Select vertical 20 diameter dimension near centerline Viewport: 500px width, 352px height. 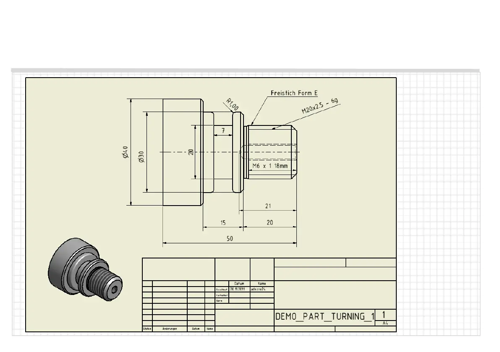(x=191, y=152)
